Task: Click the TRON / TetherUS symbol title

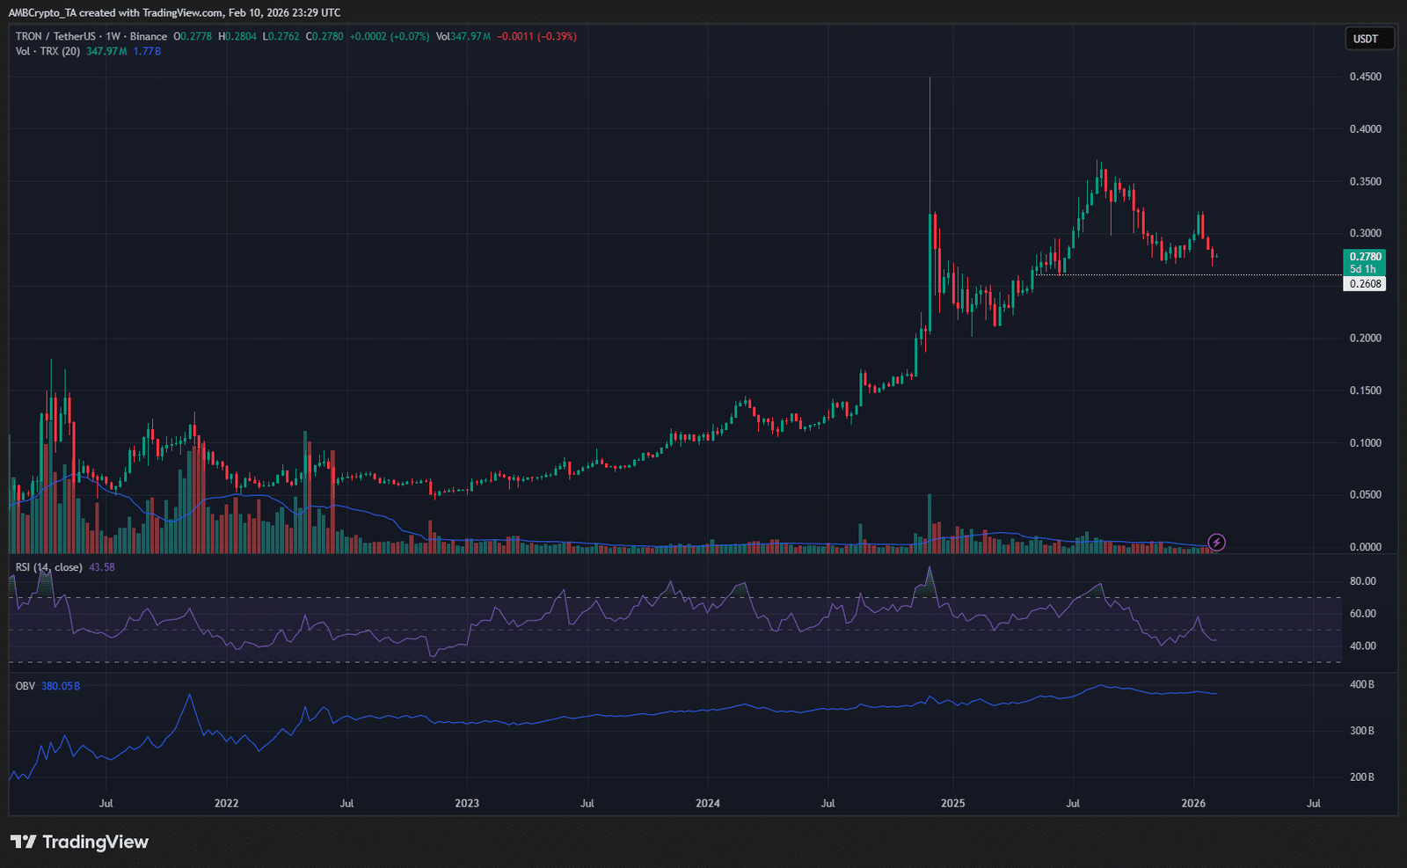Action: (x=55, y=36)
